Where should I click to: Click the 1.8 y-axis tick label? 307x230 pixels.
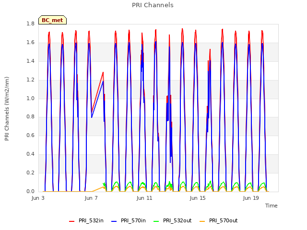[30, 24]
